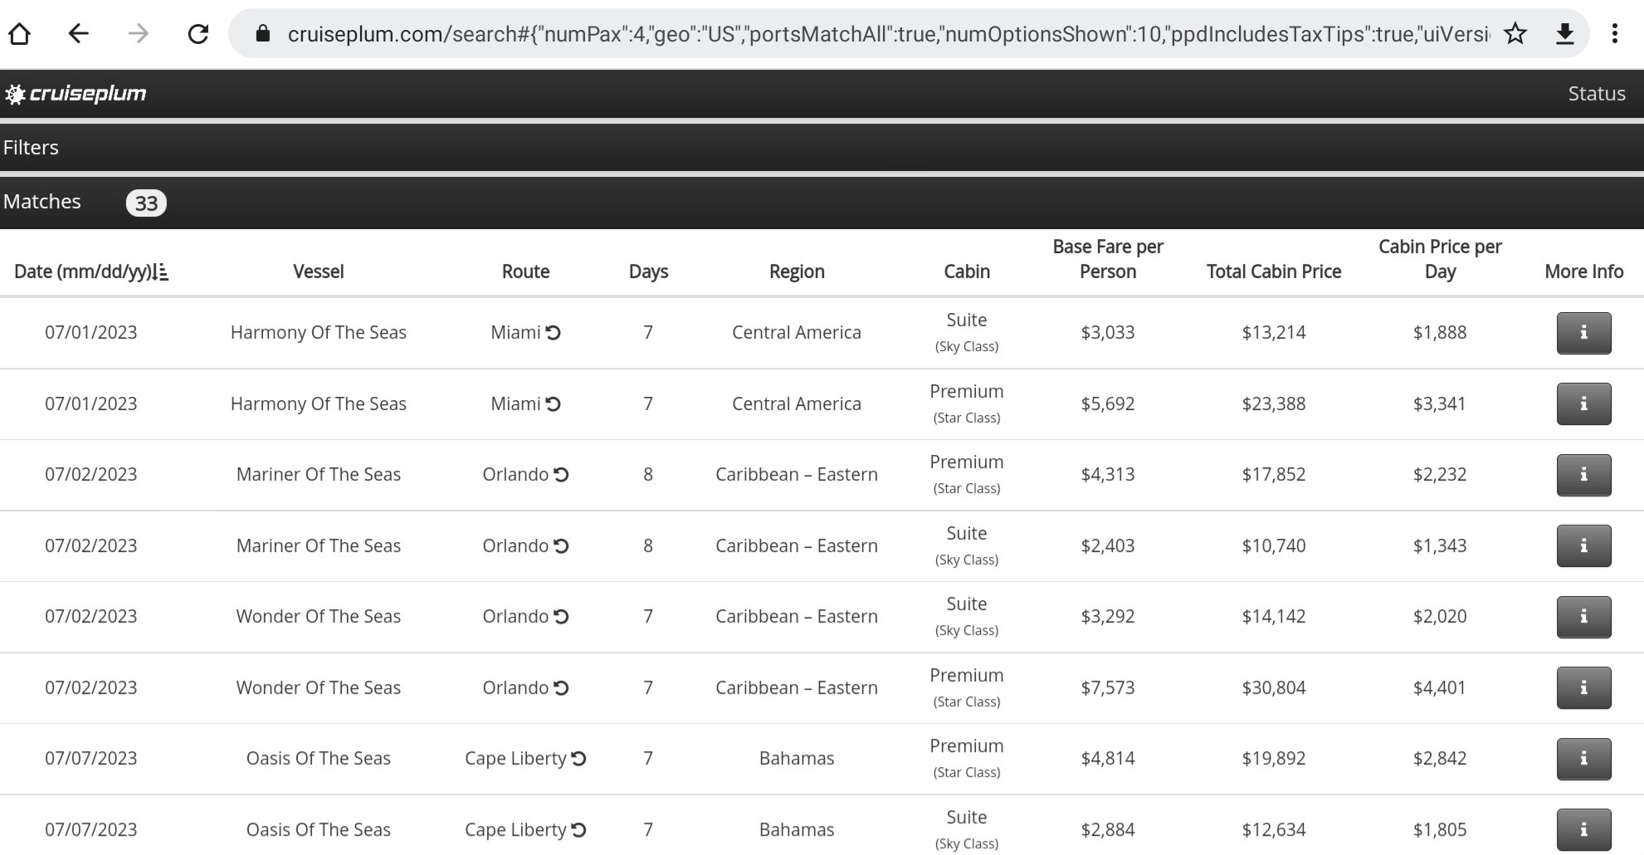The height and width of the screenshot is (855, 1644).
Task: Select $7,573 base fare cell
Action: point(1108,688)
